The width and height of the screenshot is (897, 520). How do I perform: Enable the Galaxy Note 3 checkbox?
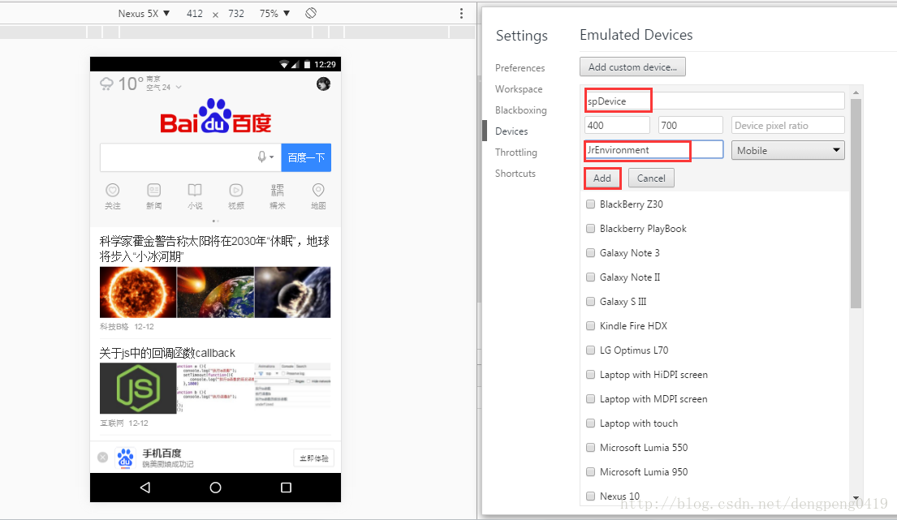point(590,252)
